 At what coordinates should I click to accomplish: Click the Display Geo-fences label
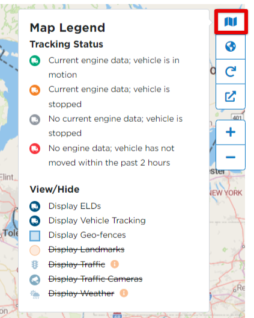pyautogui.click(x=87, y=235)
